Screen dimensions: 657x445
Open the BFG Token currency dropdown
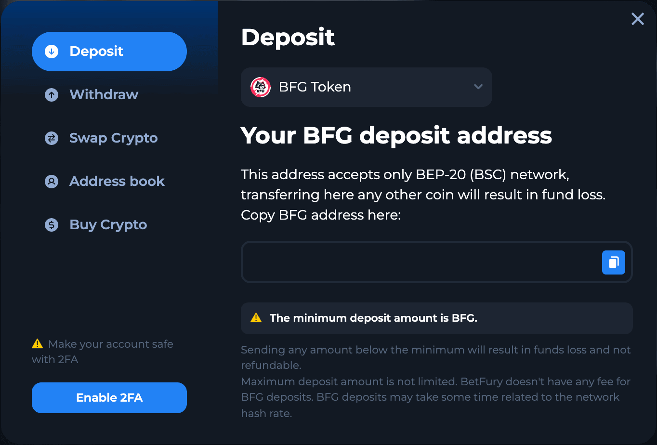[366, 87]
